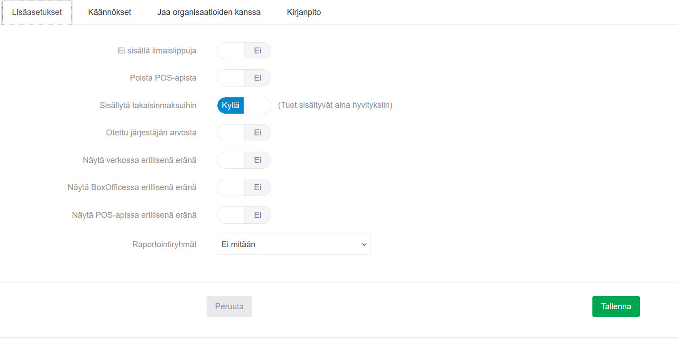
Task: Click the Ei sisällä ilmaislippuja label text
Action: [x=157, y=51]
